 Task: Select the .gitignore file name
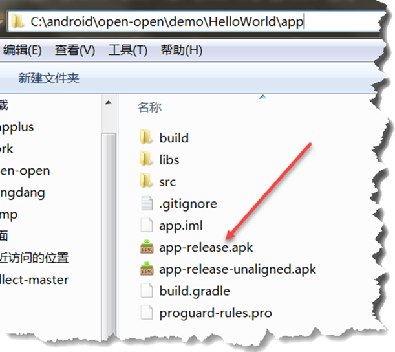(188, 204)
